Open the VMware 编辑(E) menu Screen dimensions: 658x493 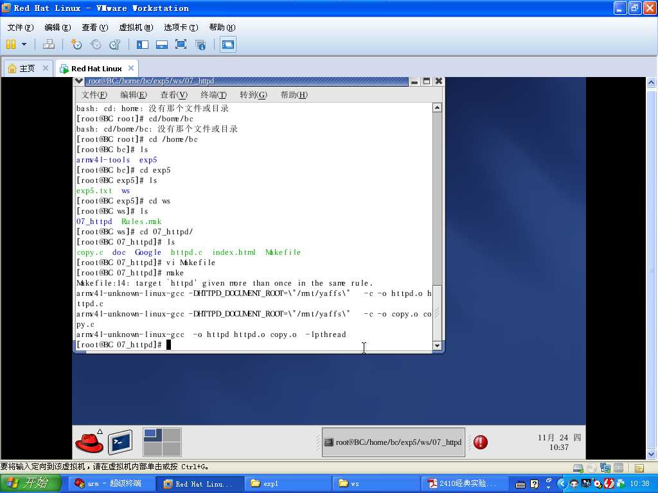coord(57,27)
